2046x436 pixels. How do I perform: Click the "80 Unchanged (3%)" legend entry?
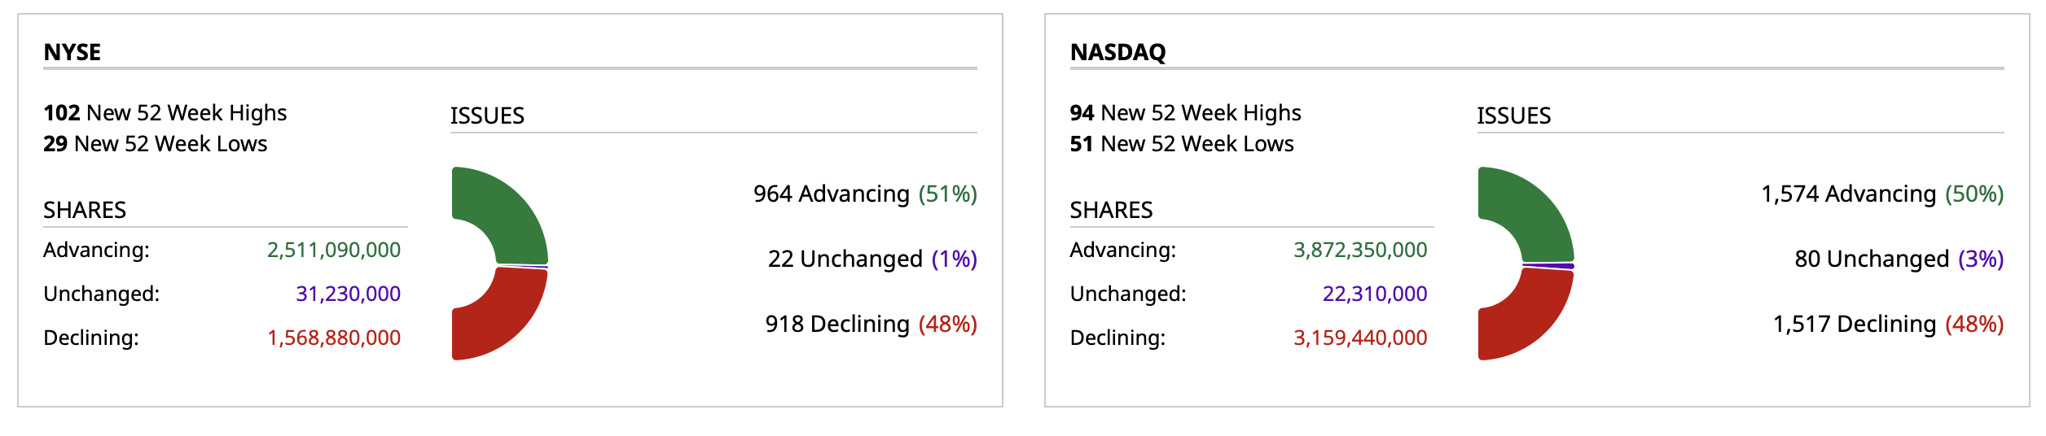1899,259
